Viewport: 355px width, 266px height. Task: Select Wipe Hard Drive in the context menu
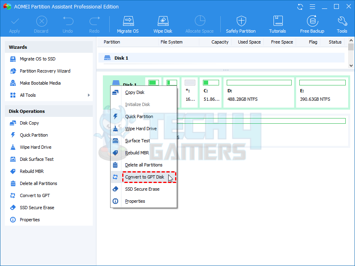coord(144,129)
